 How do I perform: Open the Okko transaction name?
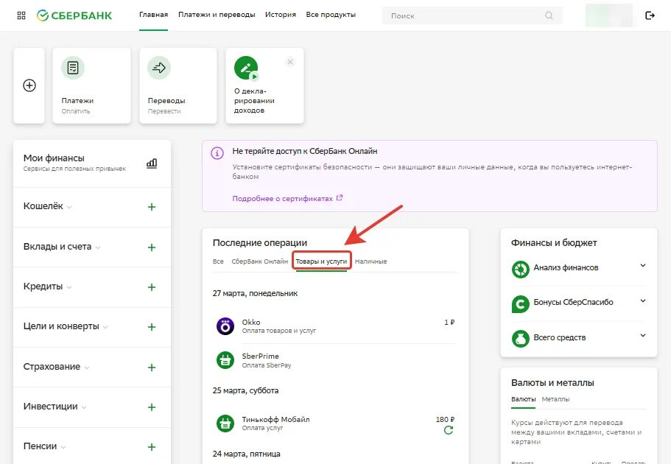[x=251, y=322]
